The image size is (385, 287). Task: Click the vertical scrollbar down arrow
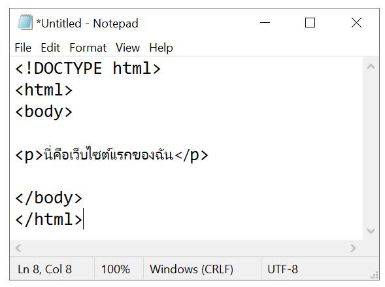371,230
